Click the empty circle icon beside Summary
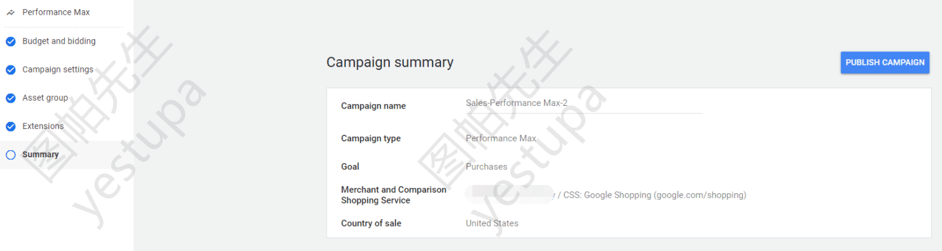Viewport: 942px width, 251px height. [x=10, y=155]
